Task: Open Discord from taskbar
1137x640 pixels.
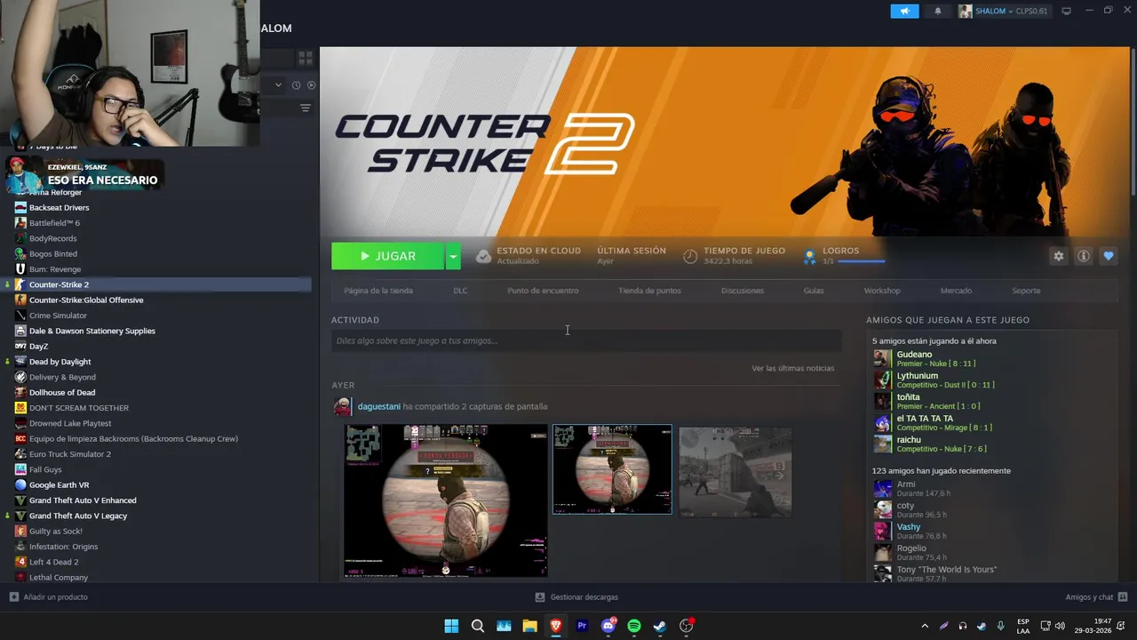Action: (x=608, y=626)
